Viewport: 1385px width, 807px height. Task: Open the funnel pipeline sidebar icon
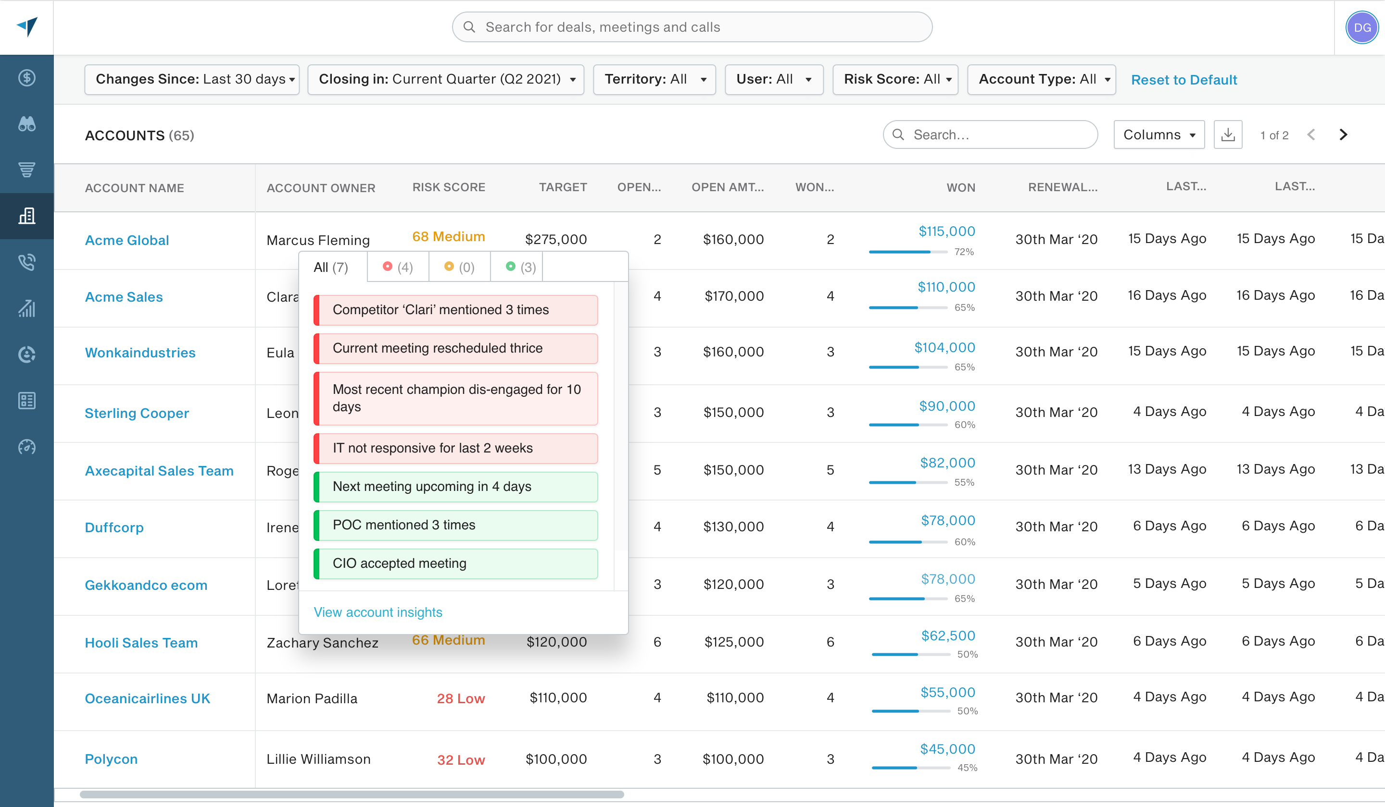27,170
